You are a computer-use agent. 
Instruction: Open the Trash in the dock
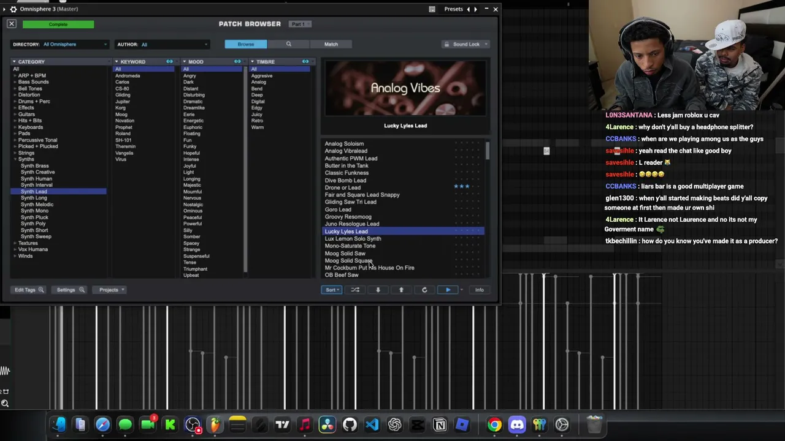[x=594, y=424]
